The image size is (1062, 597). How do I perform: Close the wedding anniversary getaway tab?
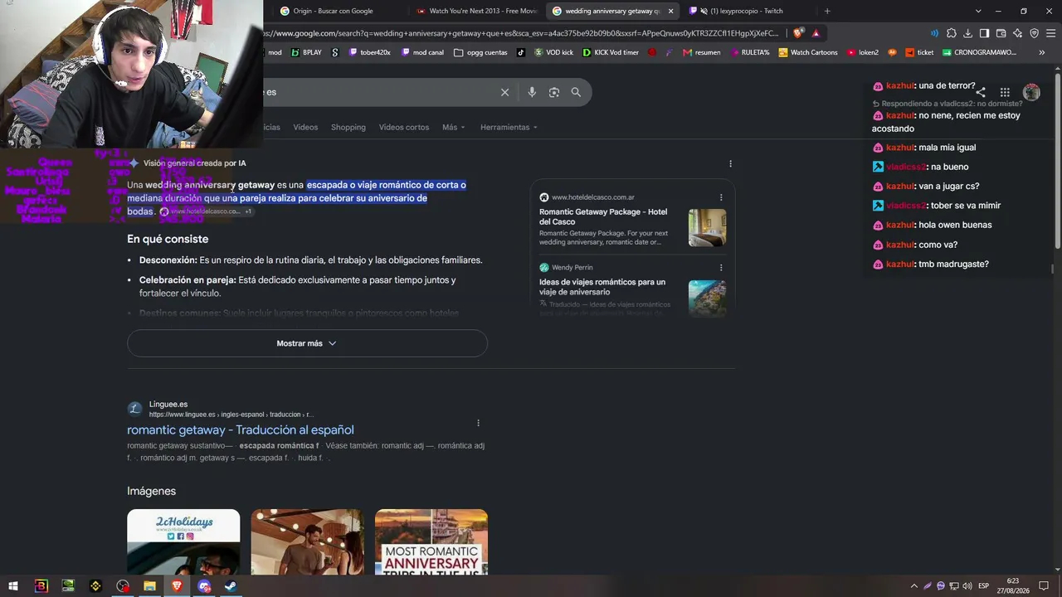coord(670,11)
